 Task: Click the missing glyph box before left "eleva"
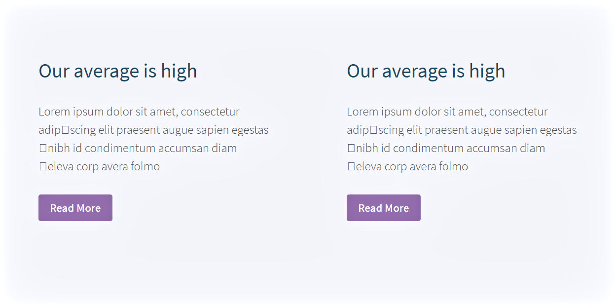[43, 167]
